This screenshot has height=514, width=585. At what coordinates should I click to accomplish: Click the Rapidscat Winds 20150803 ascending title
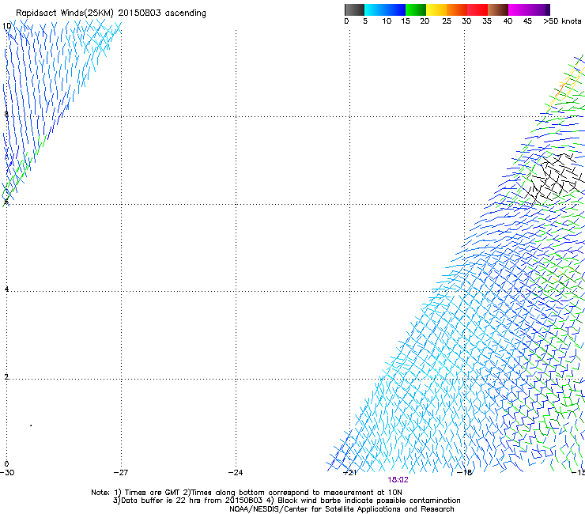point(111,13)
